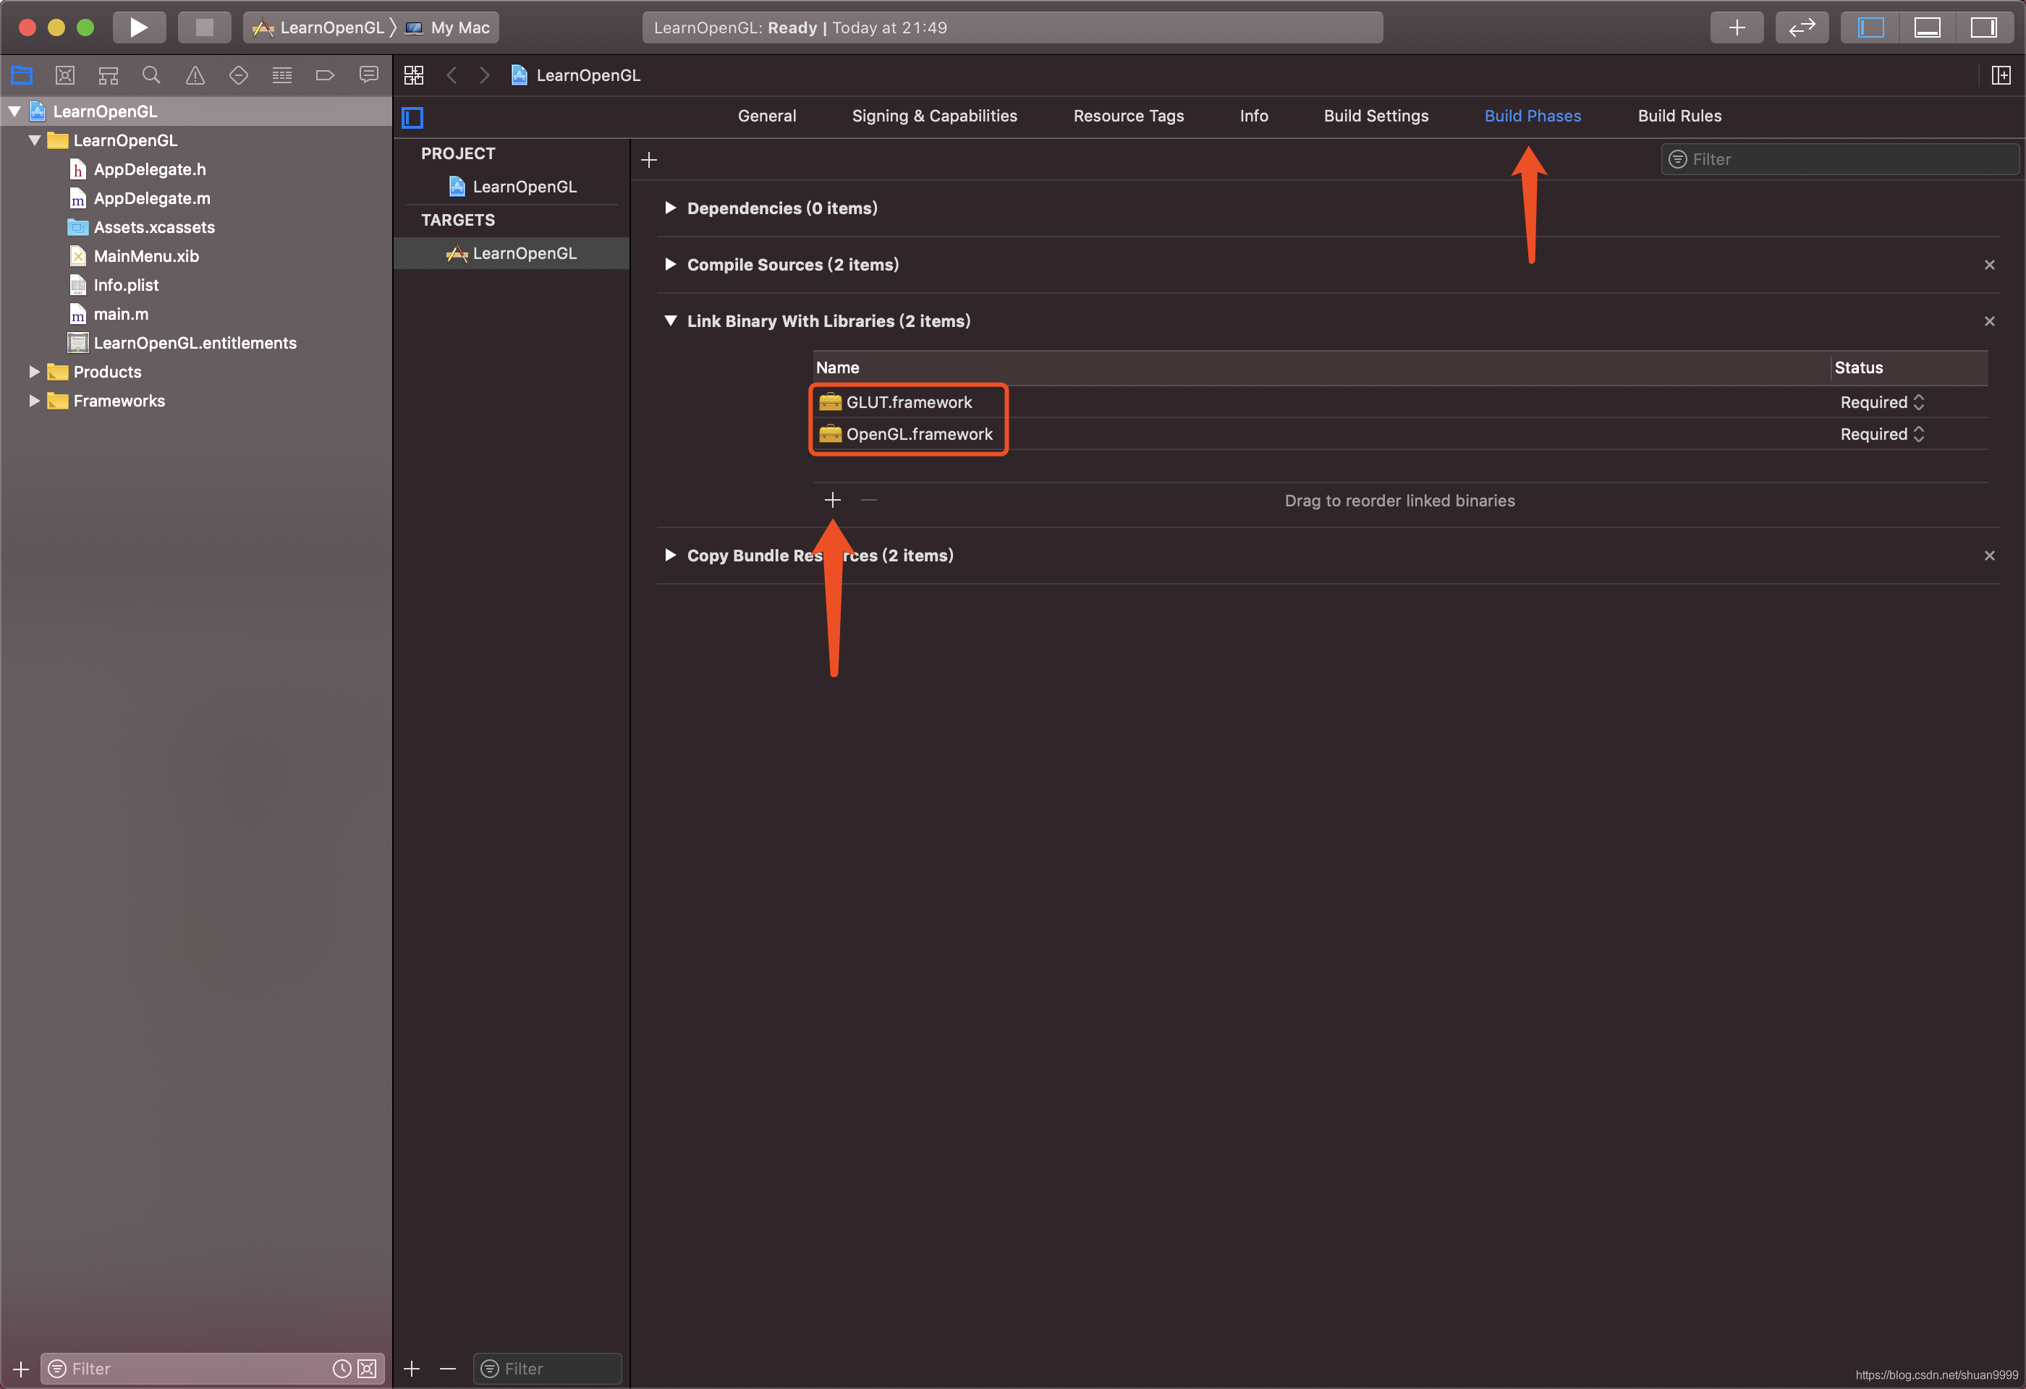Delete the Link Binary With Libraries phase
The height and width of the screenshot is (1389, 2026).
[1989, 321]
